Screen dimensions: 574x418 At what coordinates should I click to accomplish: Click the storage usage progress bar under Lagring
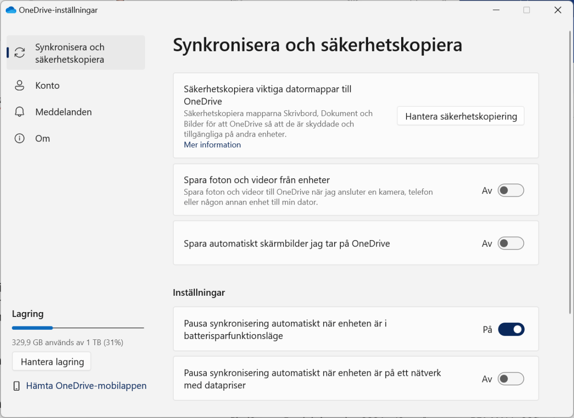click(78, 328)
